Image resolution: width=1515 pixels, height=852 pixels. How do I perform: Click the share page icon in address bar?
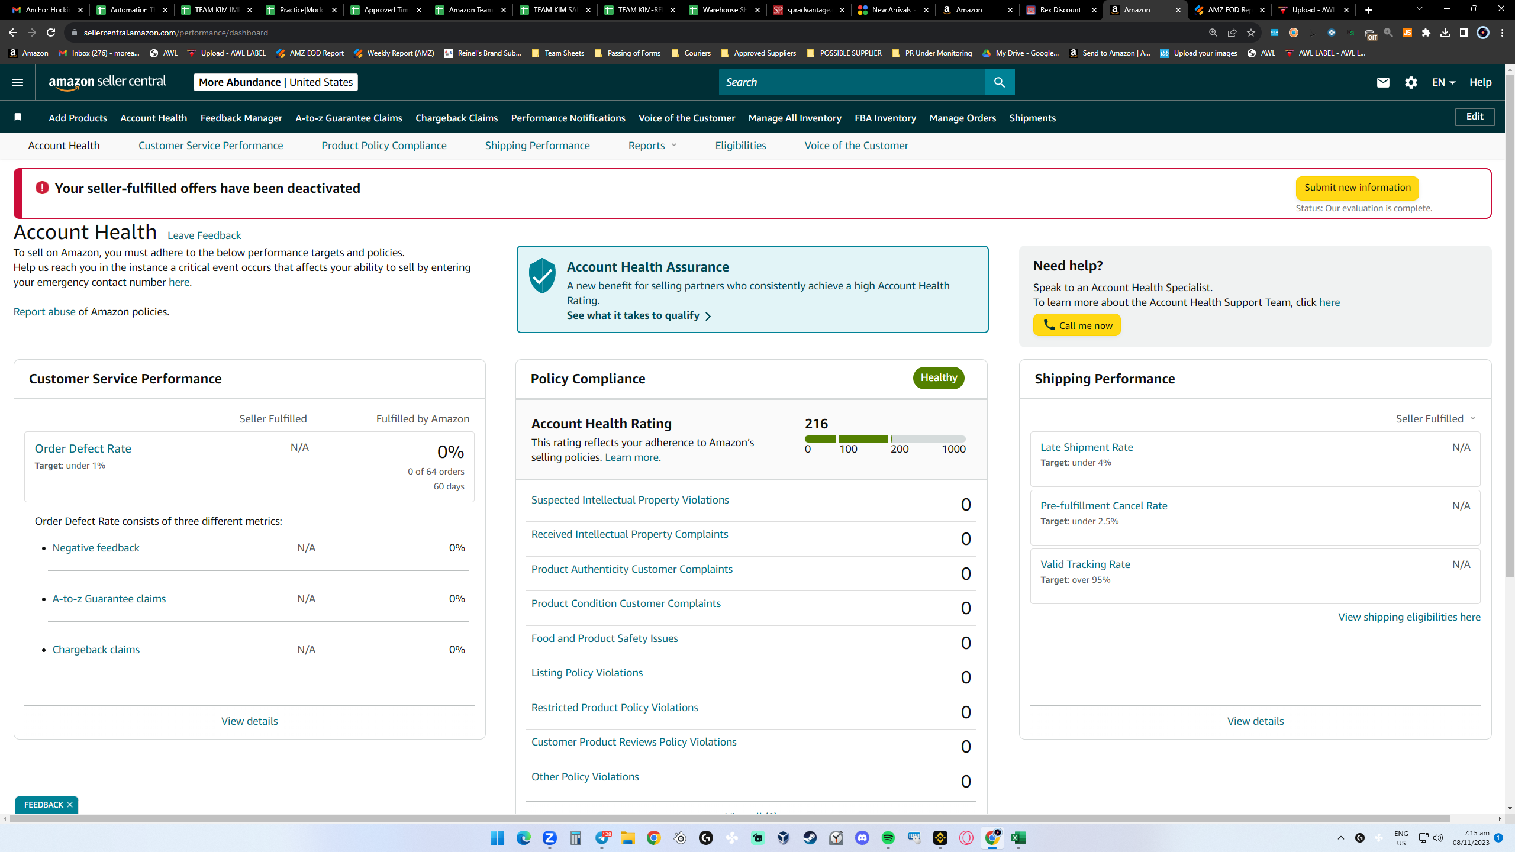[x=1232, y=33]
